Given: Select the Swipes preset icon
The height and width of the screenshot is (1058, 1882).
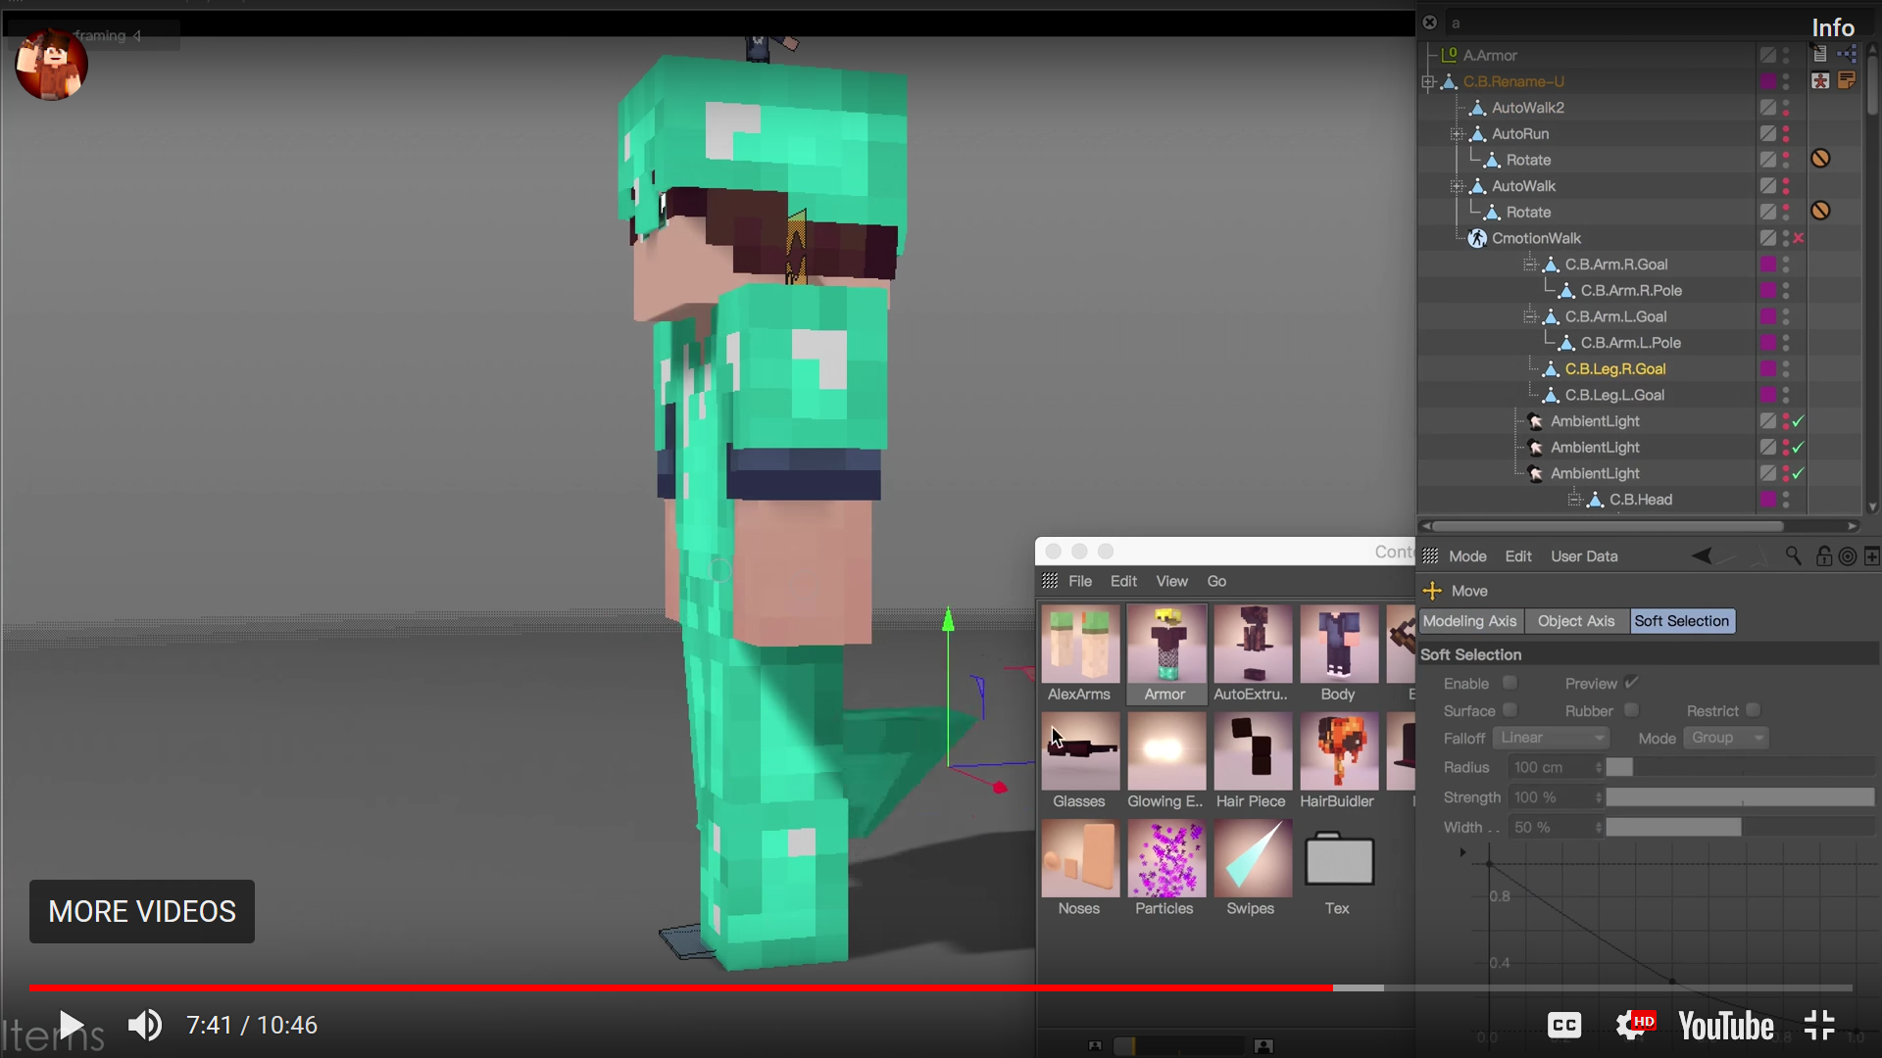Looking at the screenshot, I should click(1253, 859).
